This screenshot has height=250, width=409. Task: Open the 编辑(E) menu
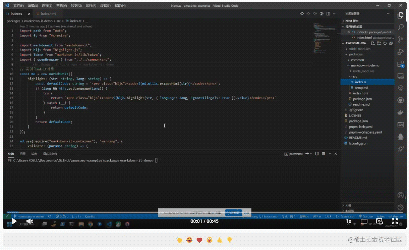(x=33, y=6)
